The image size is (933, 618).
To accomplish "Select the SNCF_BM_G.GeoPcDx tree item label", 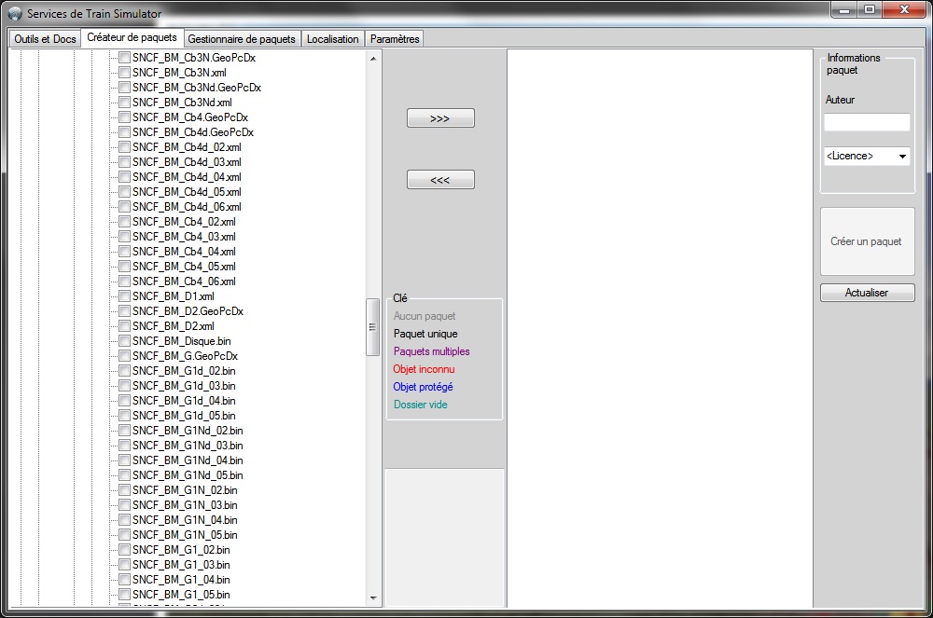I will pyautogui.click(x=185, y=356).
